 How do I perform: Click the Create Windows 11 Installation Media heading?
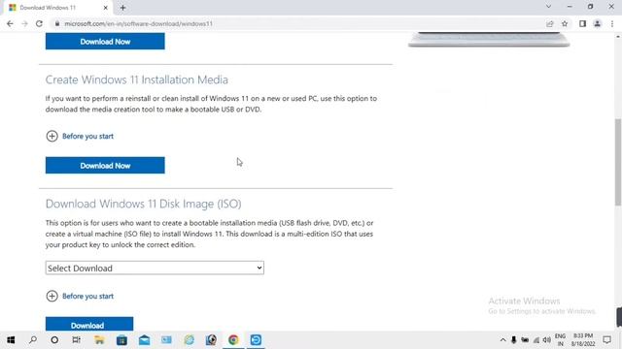[136, 79]
